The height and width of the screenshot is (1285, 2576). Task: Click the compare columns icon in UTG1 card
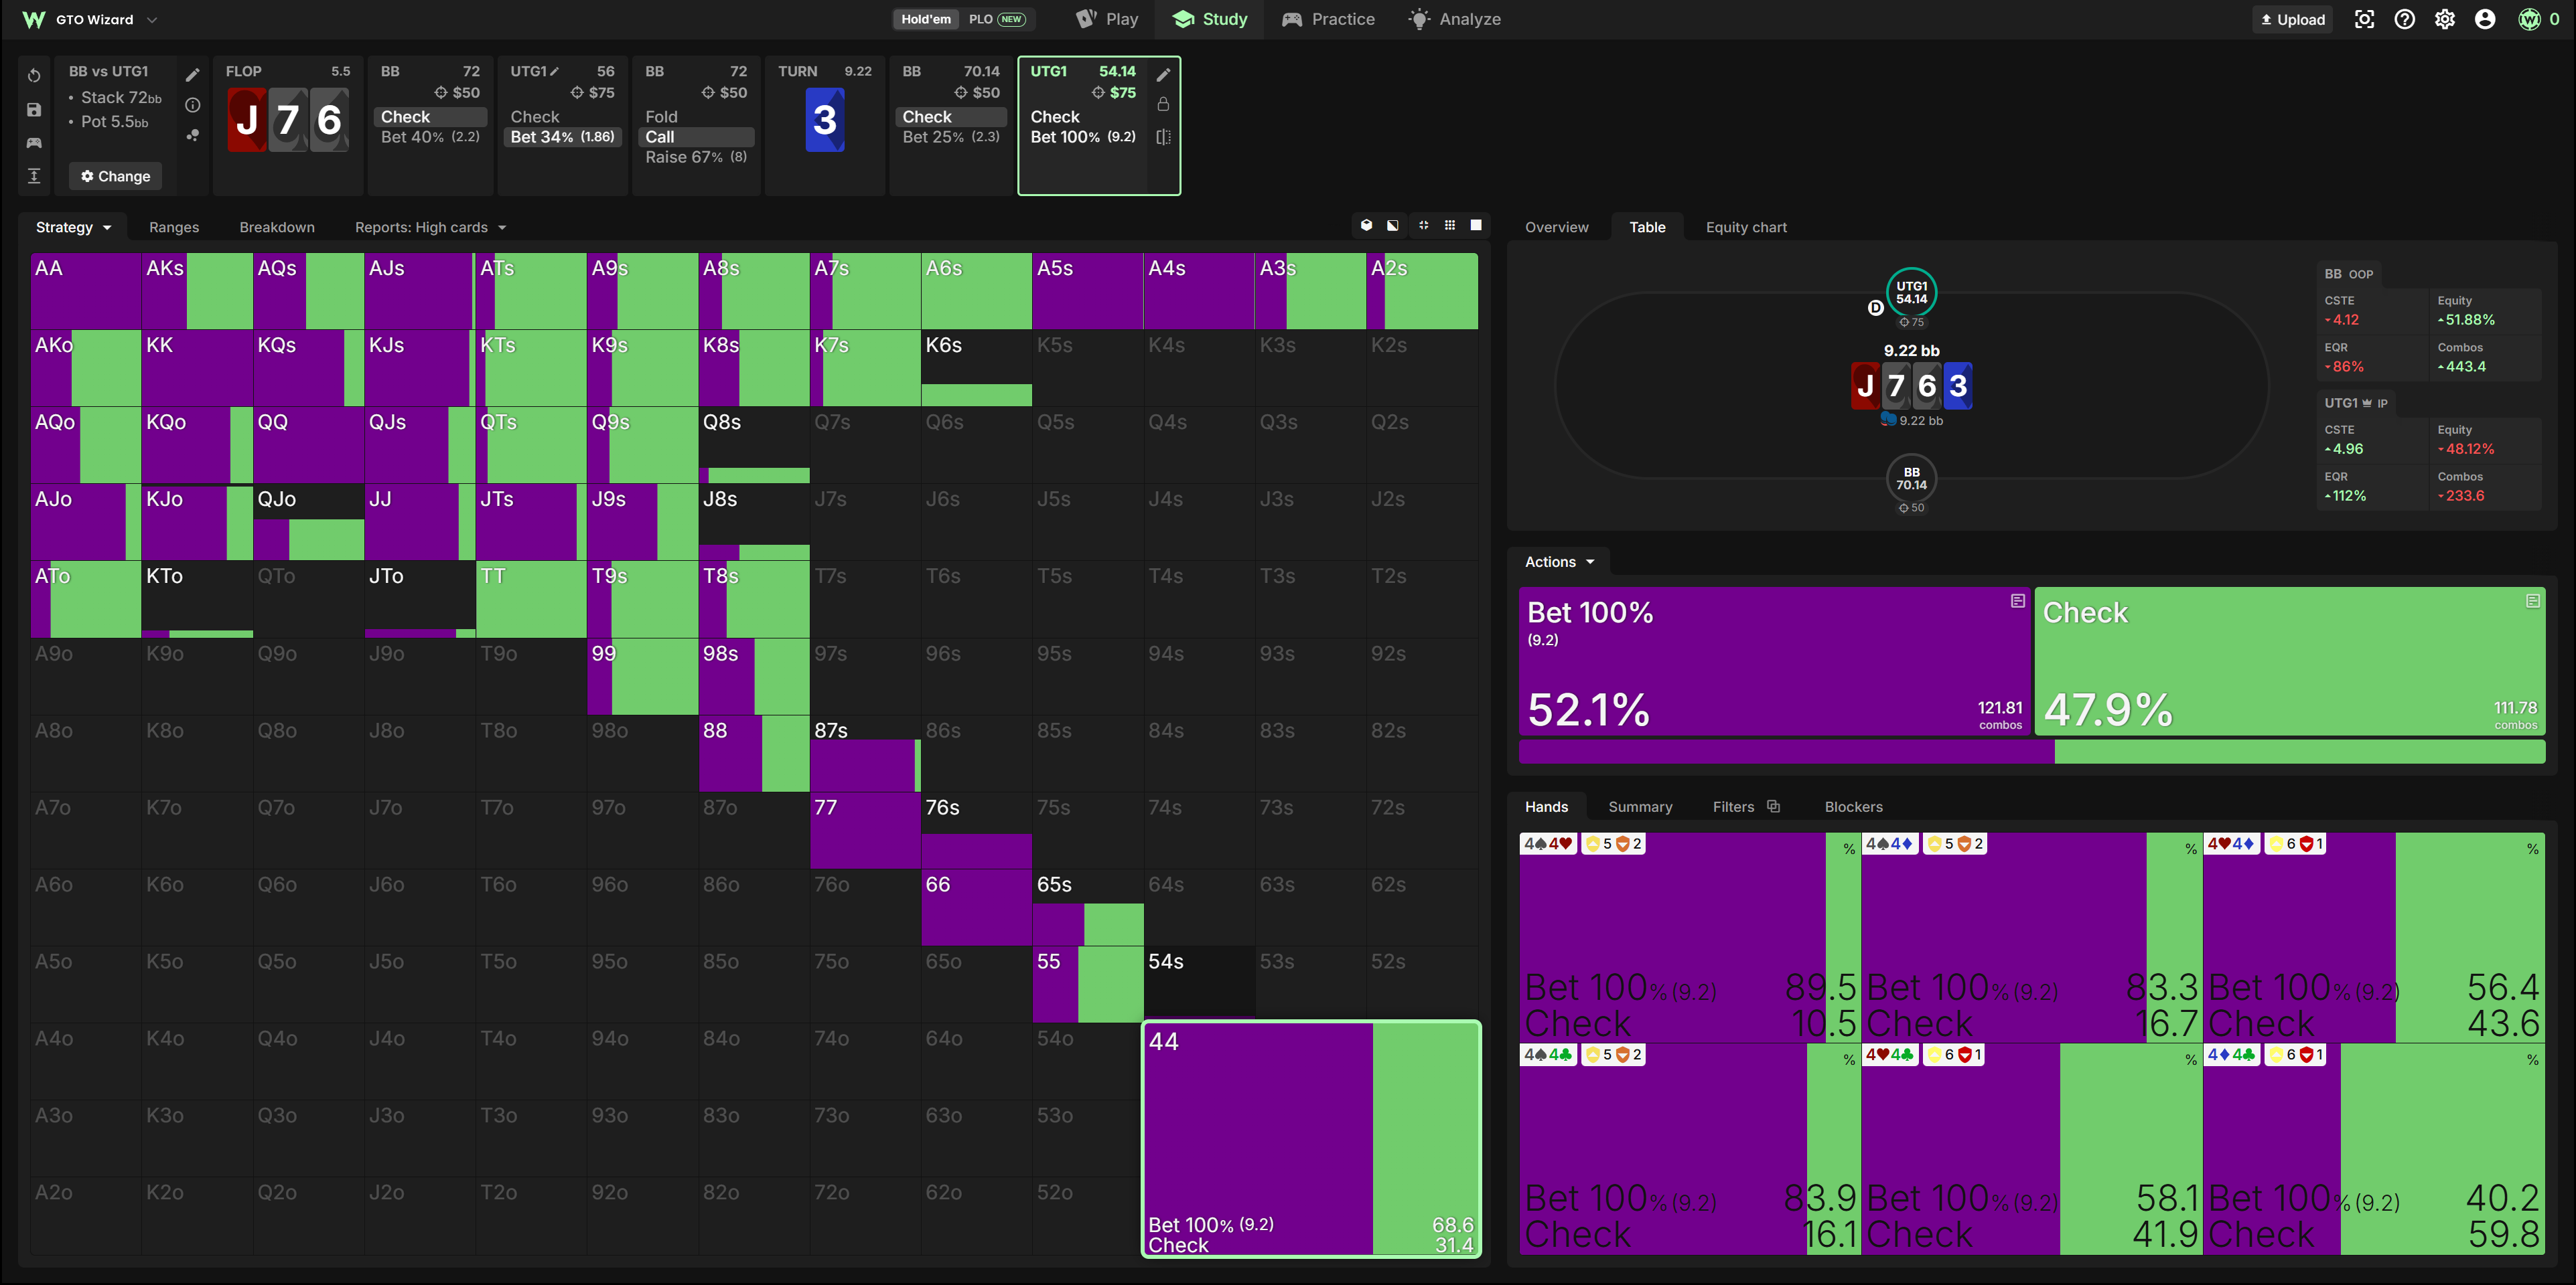(1163, 137)
